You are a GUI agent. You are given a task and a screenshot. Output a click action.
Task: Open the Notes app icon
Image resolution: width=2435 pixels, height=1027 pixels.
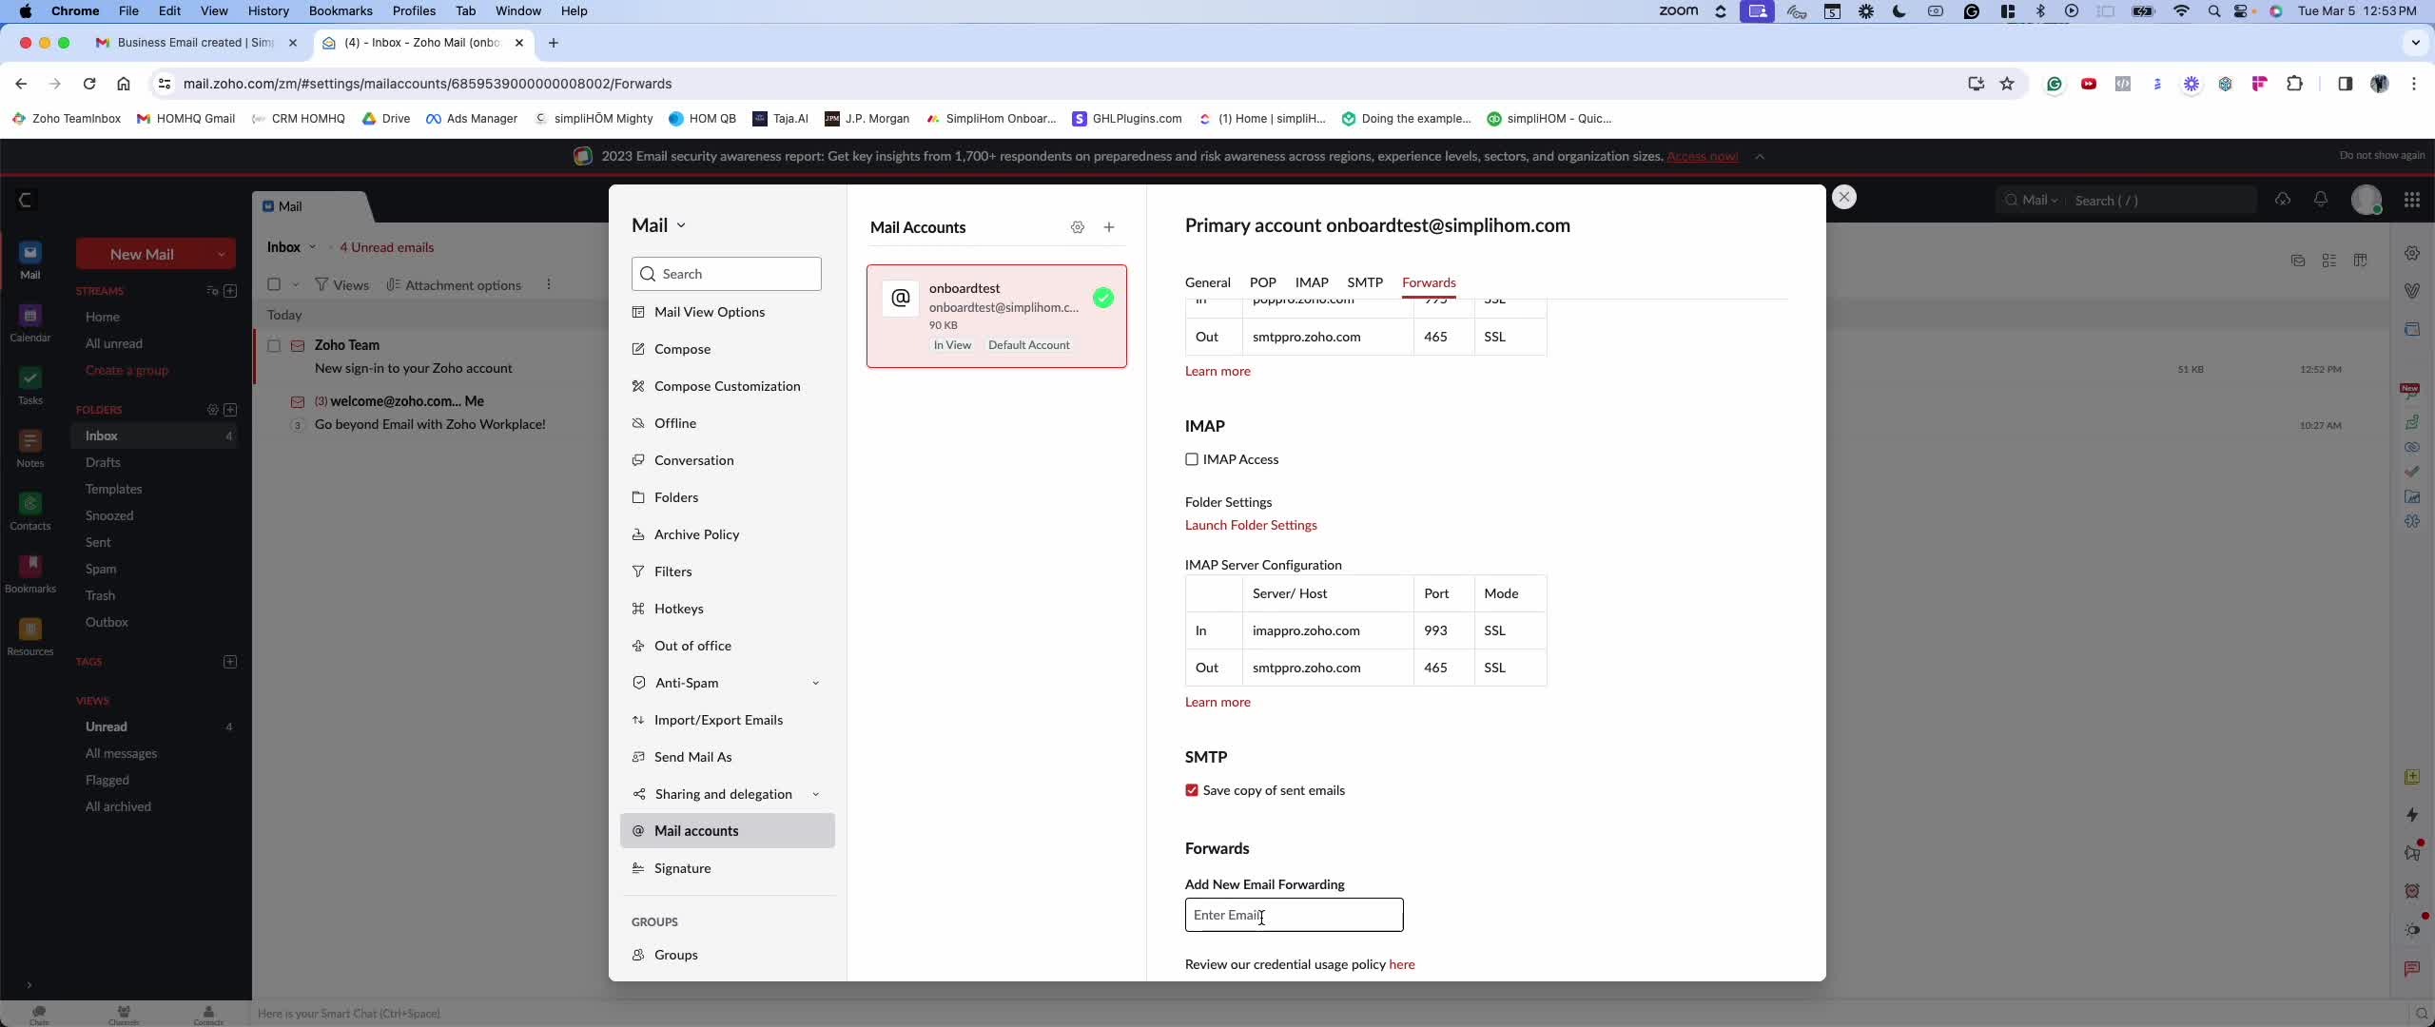click(x=29, y=448)
